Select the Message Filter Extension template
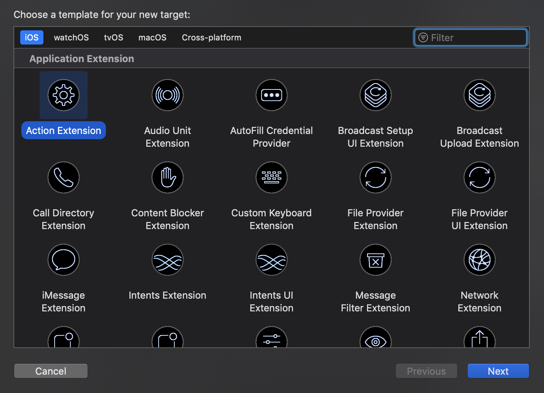The width and height of the screenshot is (544, 393). pos(375,260)
